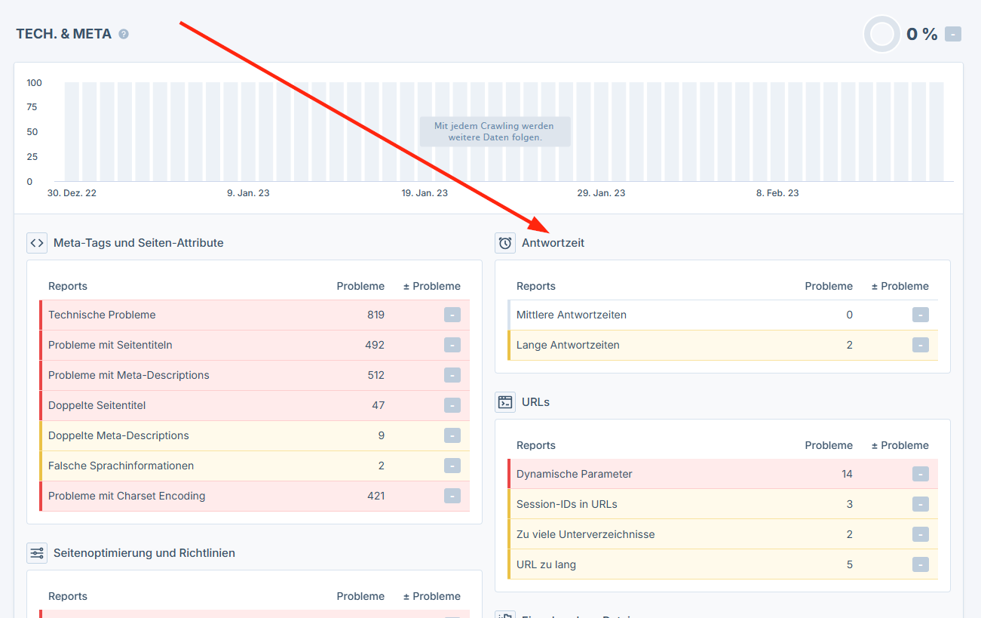
Task: Click the chart bar above 9. Jan. 23
Action: [x=249, y=132]
